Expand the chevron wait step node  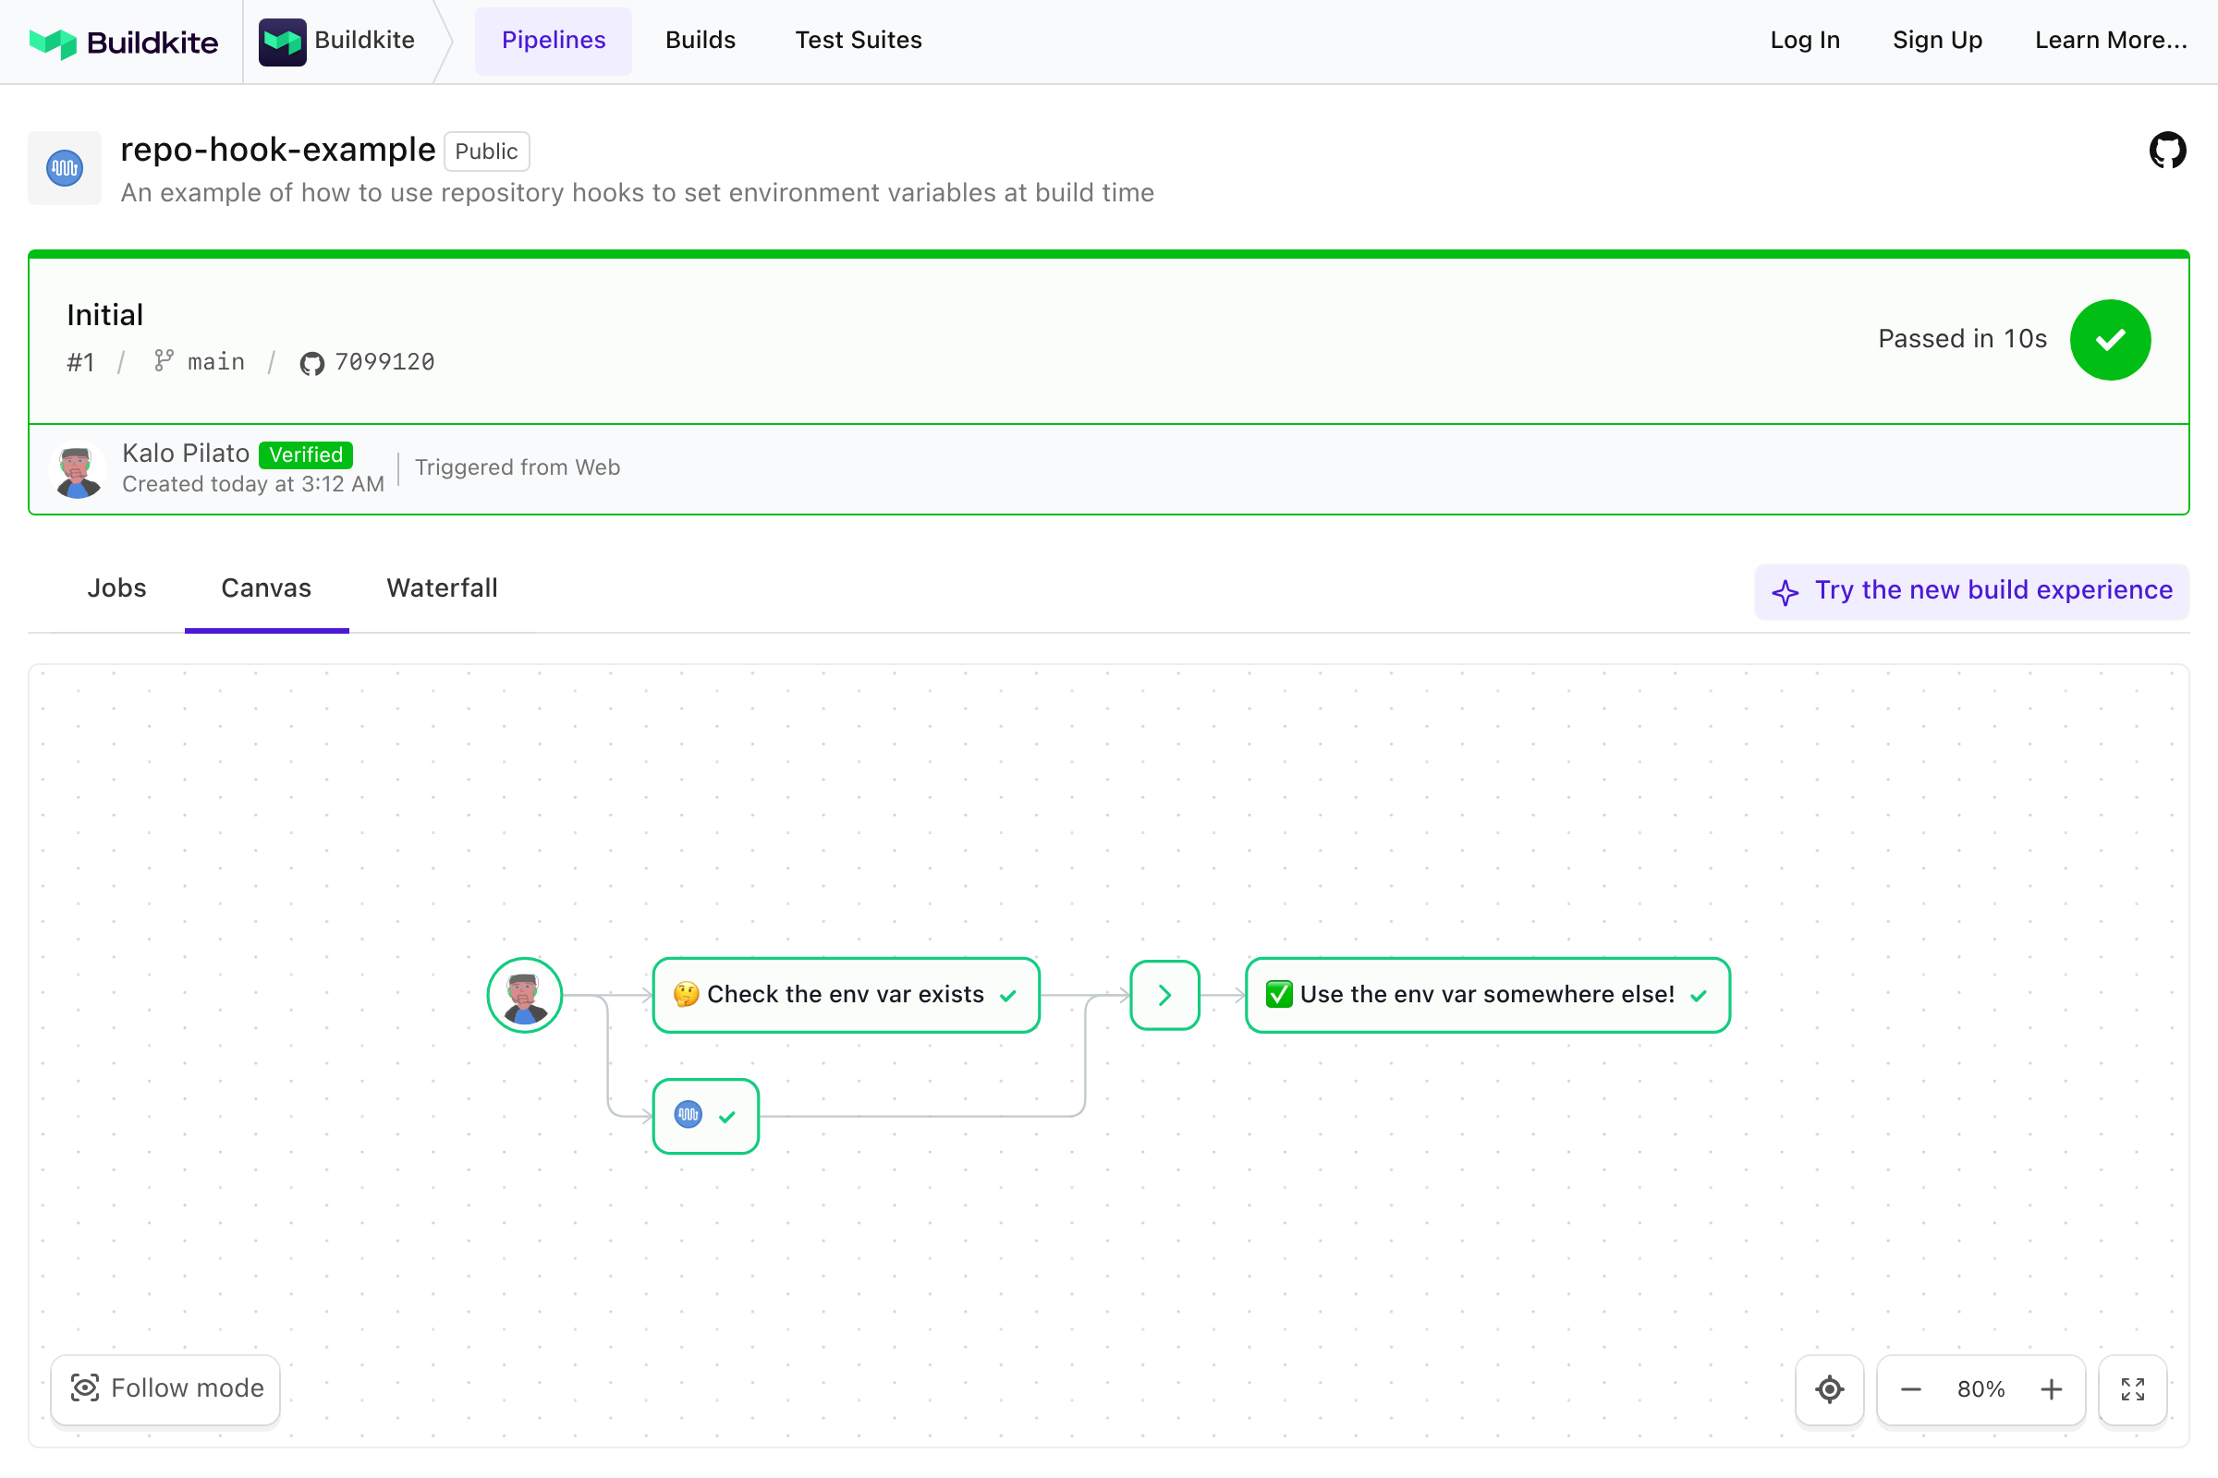tap(1164, 996)
